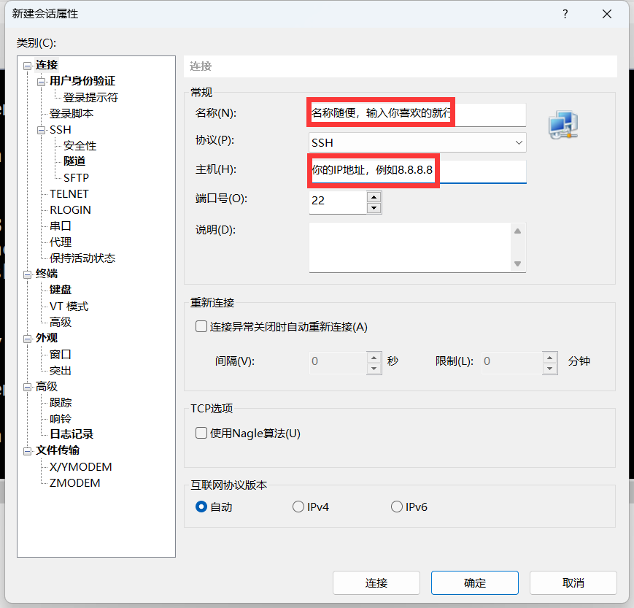
Task: Collapse the 终端 tree node
Action: [x=28, y=274]
